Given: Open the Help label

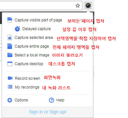Looking at the screenshot, I should (x=60, y=100).
